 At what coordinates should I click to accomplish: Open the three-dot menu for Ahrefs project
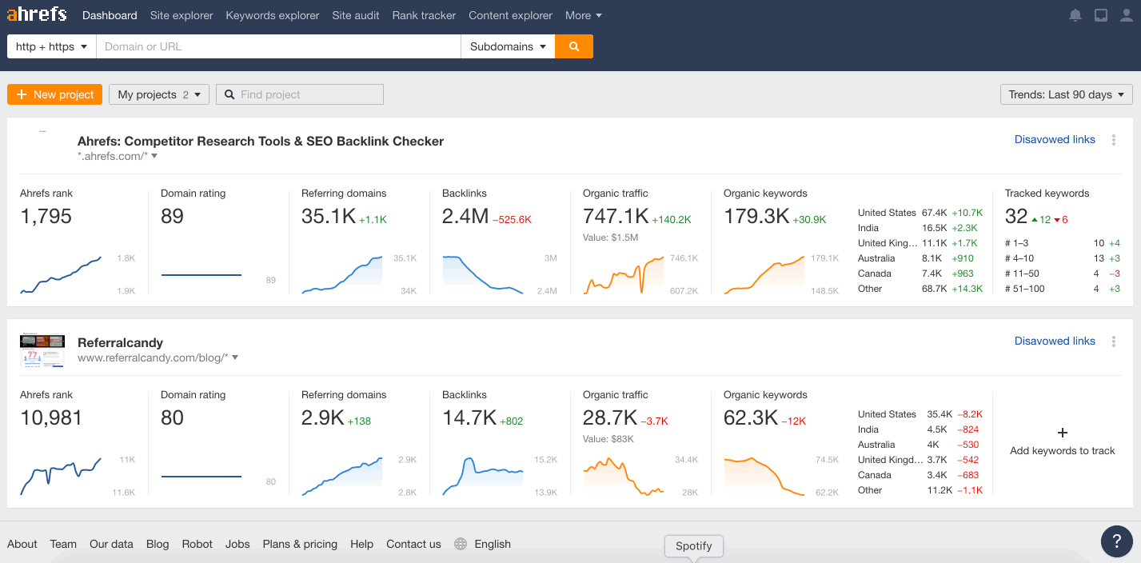(1114, 140)
